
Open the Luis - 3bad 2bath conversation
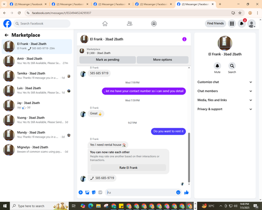pyautogui.click(x=37, y=91)
